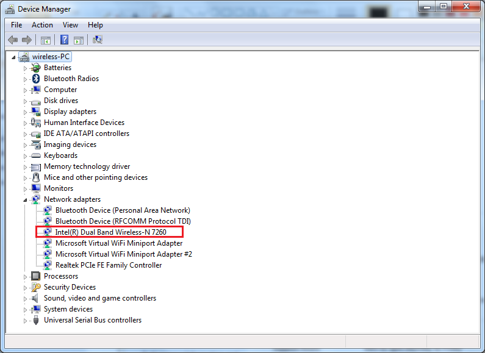Collapse the wireless-PC root node
This screenshot has height=353, width=485.
point(13,57)
